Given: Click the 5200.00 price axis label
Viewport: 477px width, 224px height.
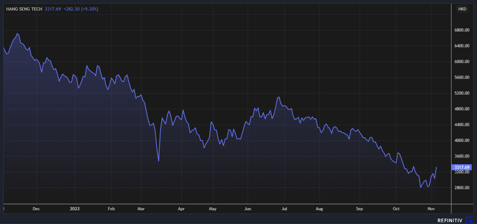Looking at the screenshot, I should 462,93.
